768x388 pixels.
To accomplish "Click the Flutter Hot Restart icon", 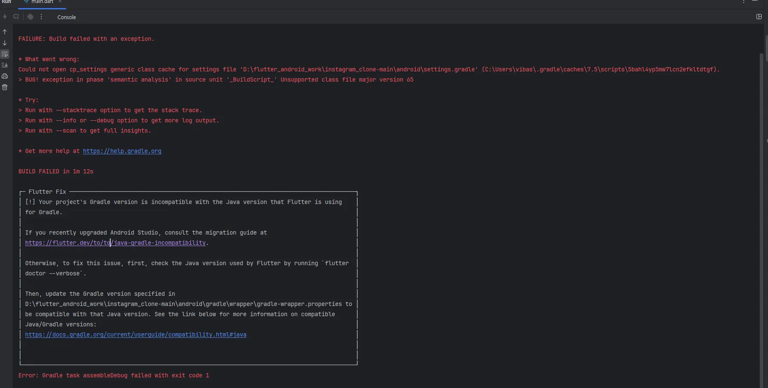I will tap(16, 17).
